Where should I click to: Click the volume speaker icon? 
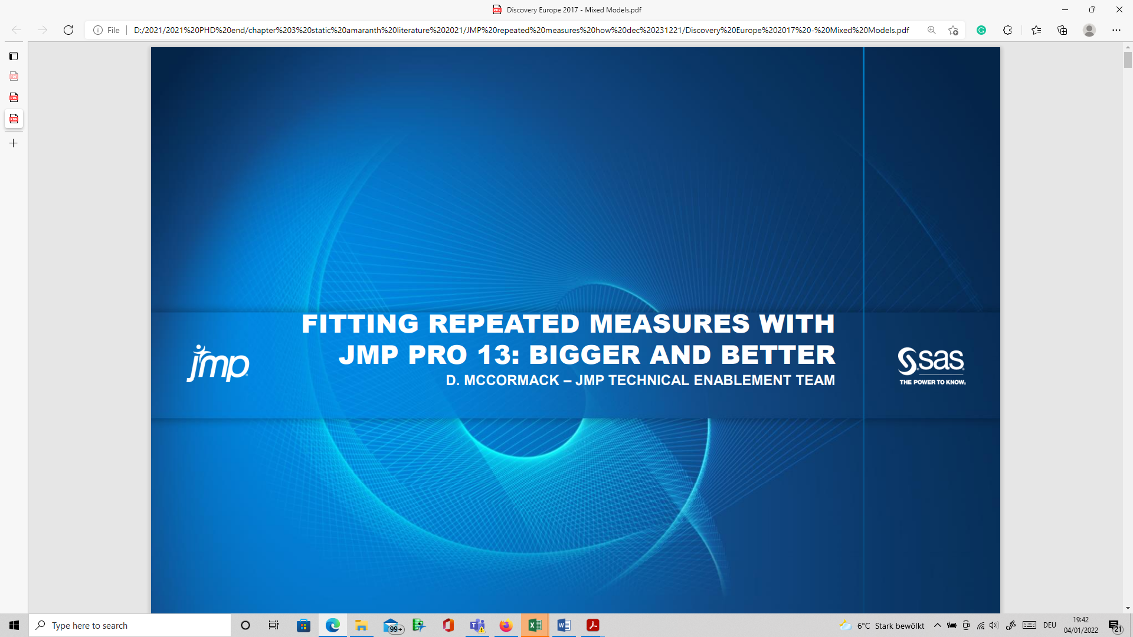(x=994, y=625)
